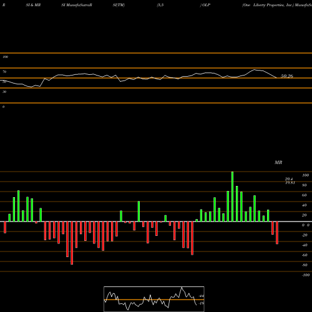Click the 100 label on the left RSI axis

[5, 57]
